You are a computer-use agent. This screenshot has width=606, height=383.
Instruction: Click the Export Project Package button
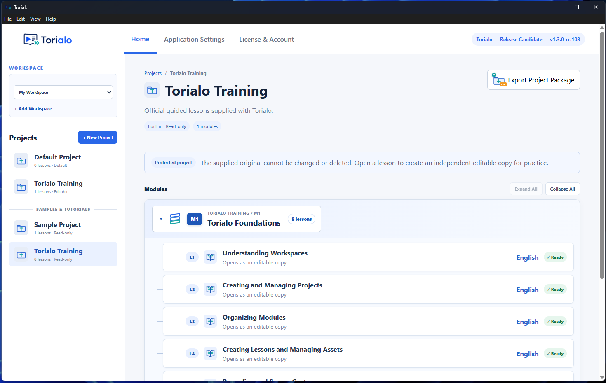coord(533,80)
